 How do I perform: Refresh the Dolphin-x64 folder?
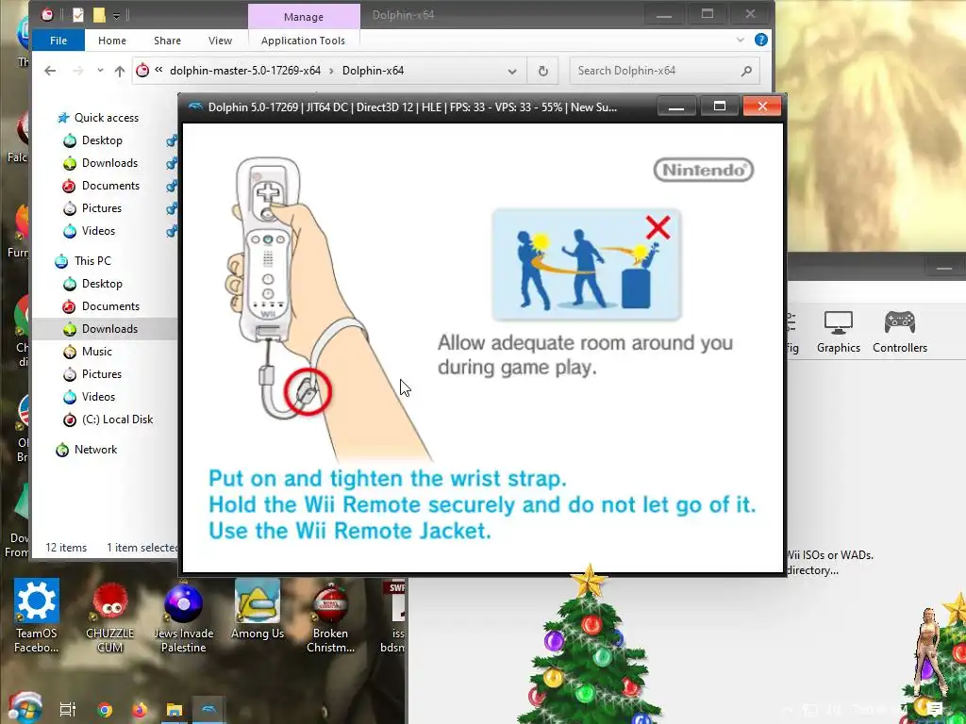(542, 71)
